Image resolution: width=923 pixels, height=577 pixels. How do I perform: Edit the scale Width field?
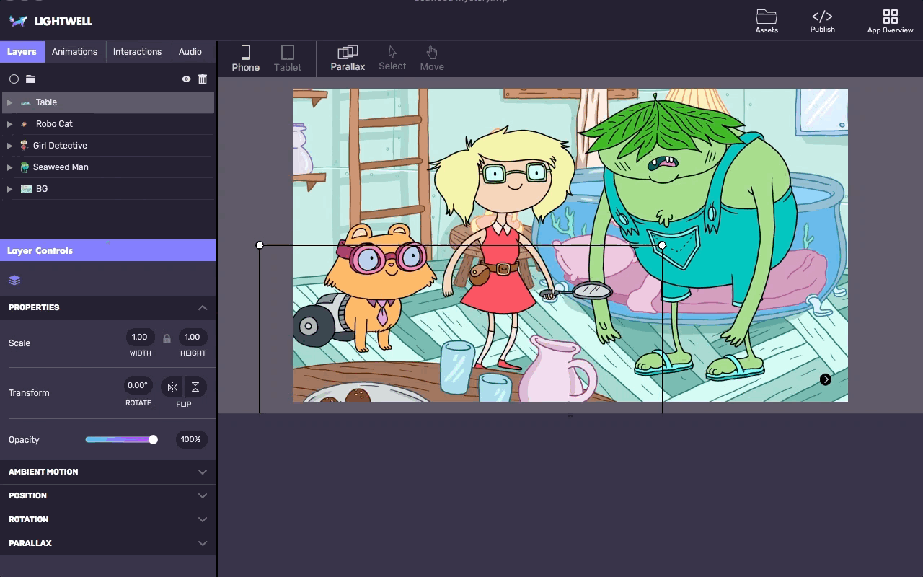coord(140,337)
